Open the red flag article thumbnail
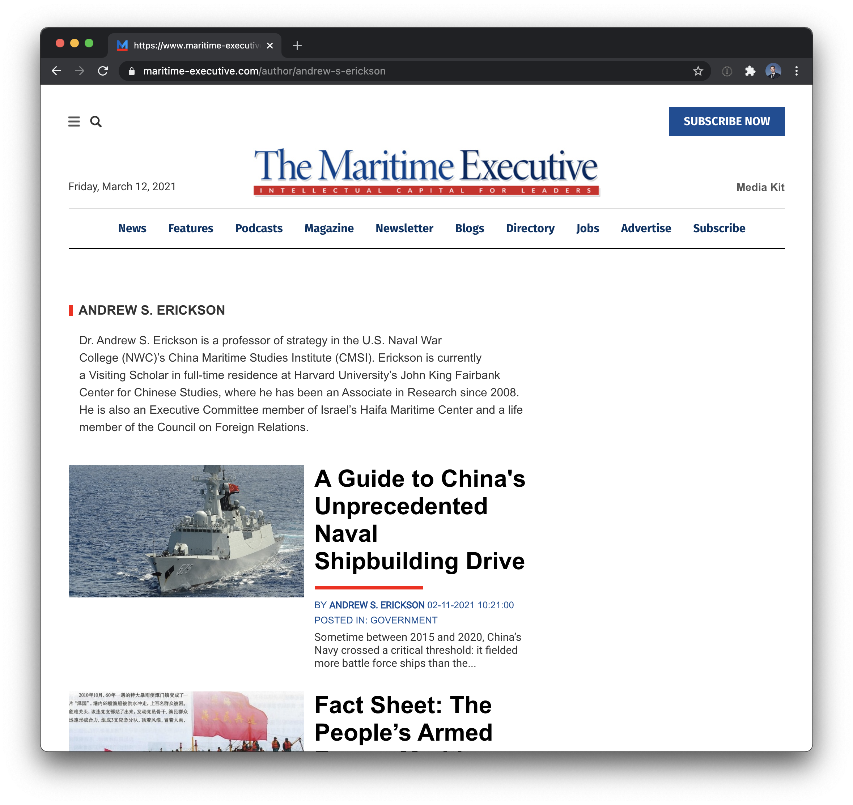853x805 pixels. coord(186,721)
